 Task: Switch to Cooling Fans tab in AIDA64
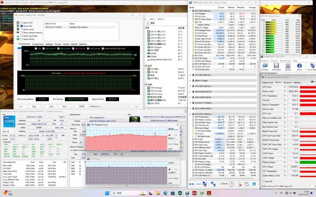click(x=38, y=44)
